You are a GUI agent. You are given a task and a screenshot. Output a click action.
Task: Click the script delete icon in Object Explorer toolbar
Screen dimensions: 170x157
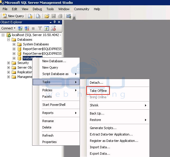click(x=53, y=28)
